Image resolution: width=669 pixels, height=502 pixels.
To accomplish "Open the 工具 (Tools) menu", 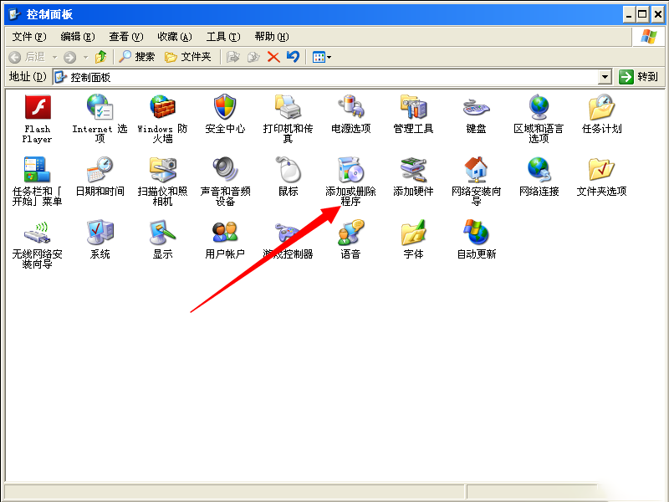I will [222, 36].
